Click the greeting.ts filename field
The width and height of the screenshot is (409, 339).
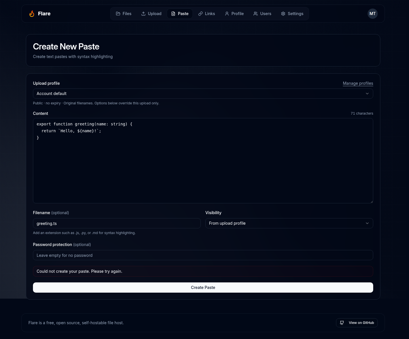click(117, 223)
